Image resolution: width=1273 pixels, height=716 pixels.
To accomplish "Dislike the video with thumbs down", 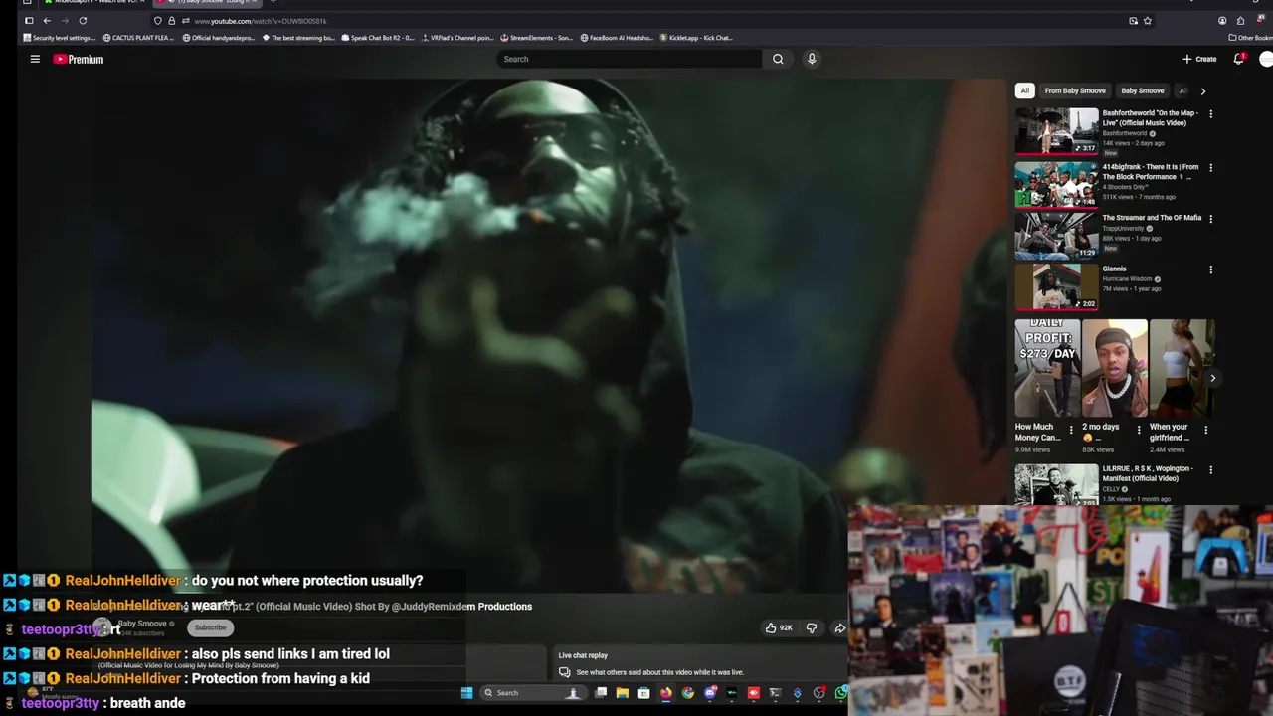I will (x=812, y=627).
